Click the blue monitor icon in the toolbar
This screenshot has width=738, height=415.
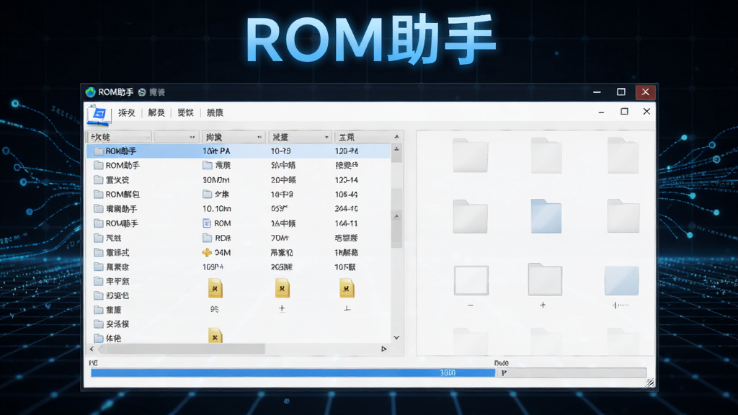tap(99, 115)
